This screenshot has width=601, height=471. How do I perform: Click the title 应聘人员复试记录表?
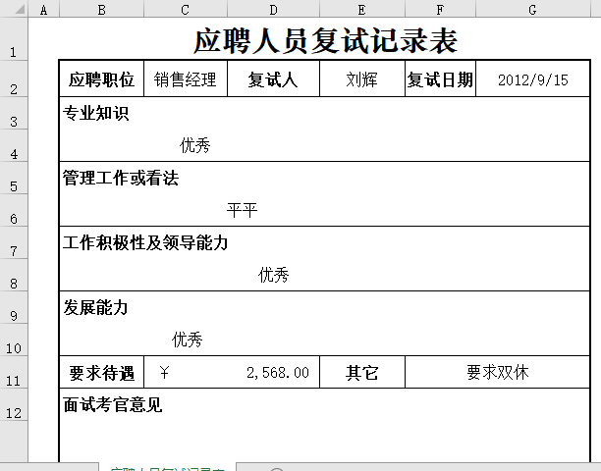click(x=325, y=43)
